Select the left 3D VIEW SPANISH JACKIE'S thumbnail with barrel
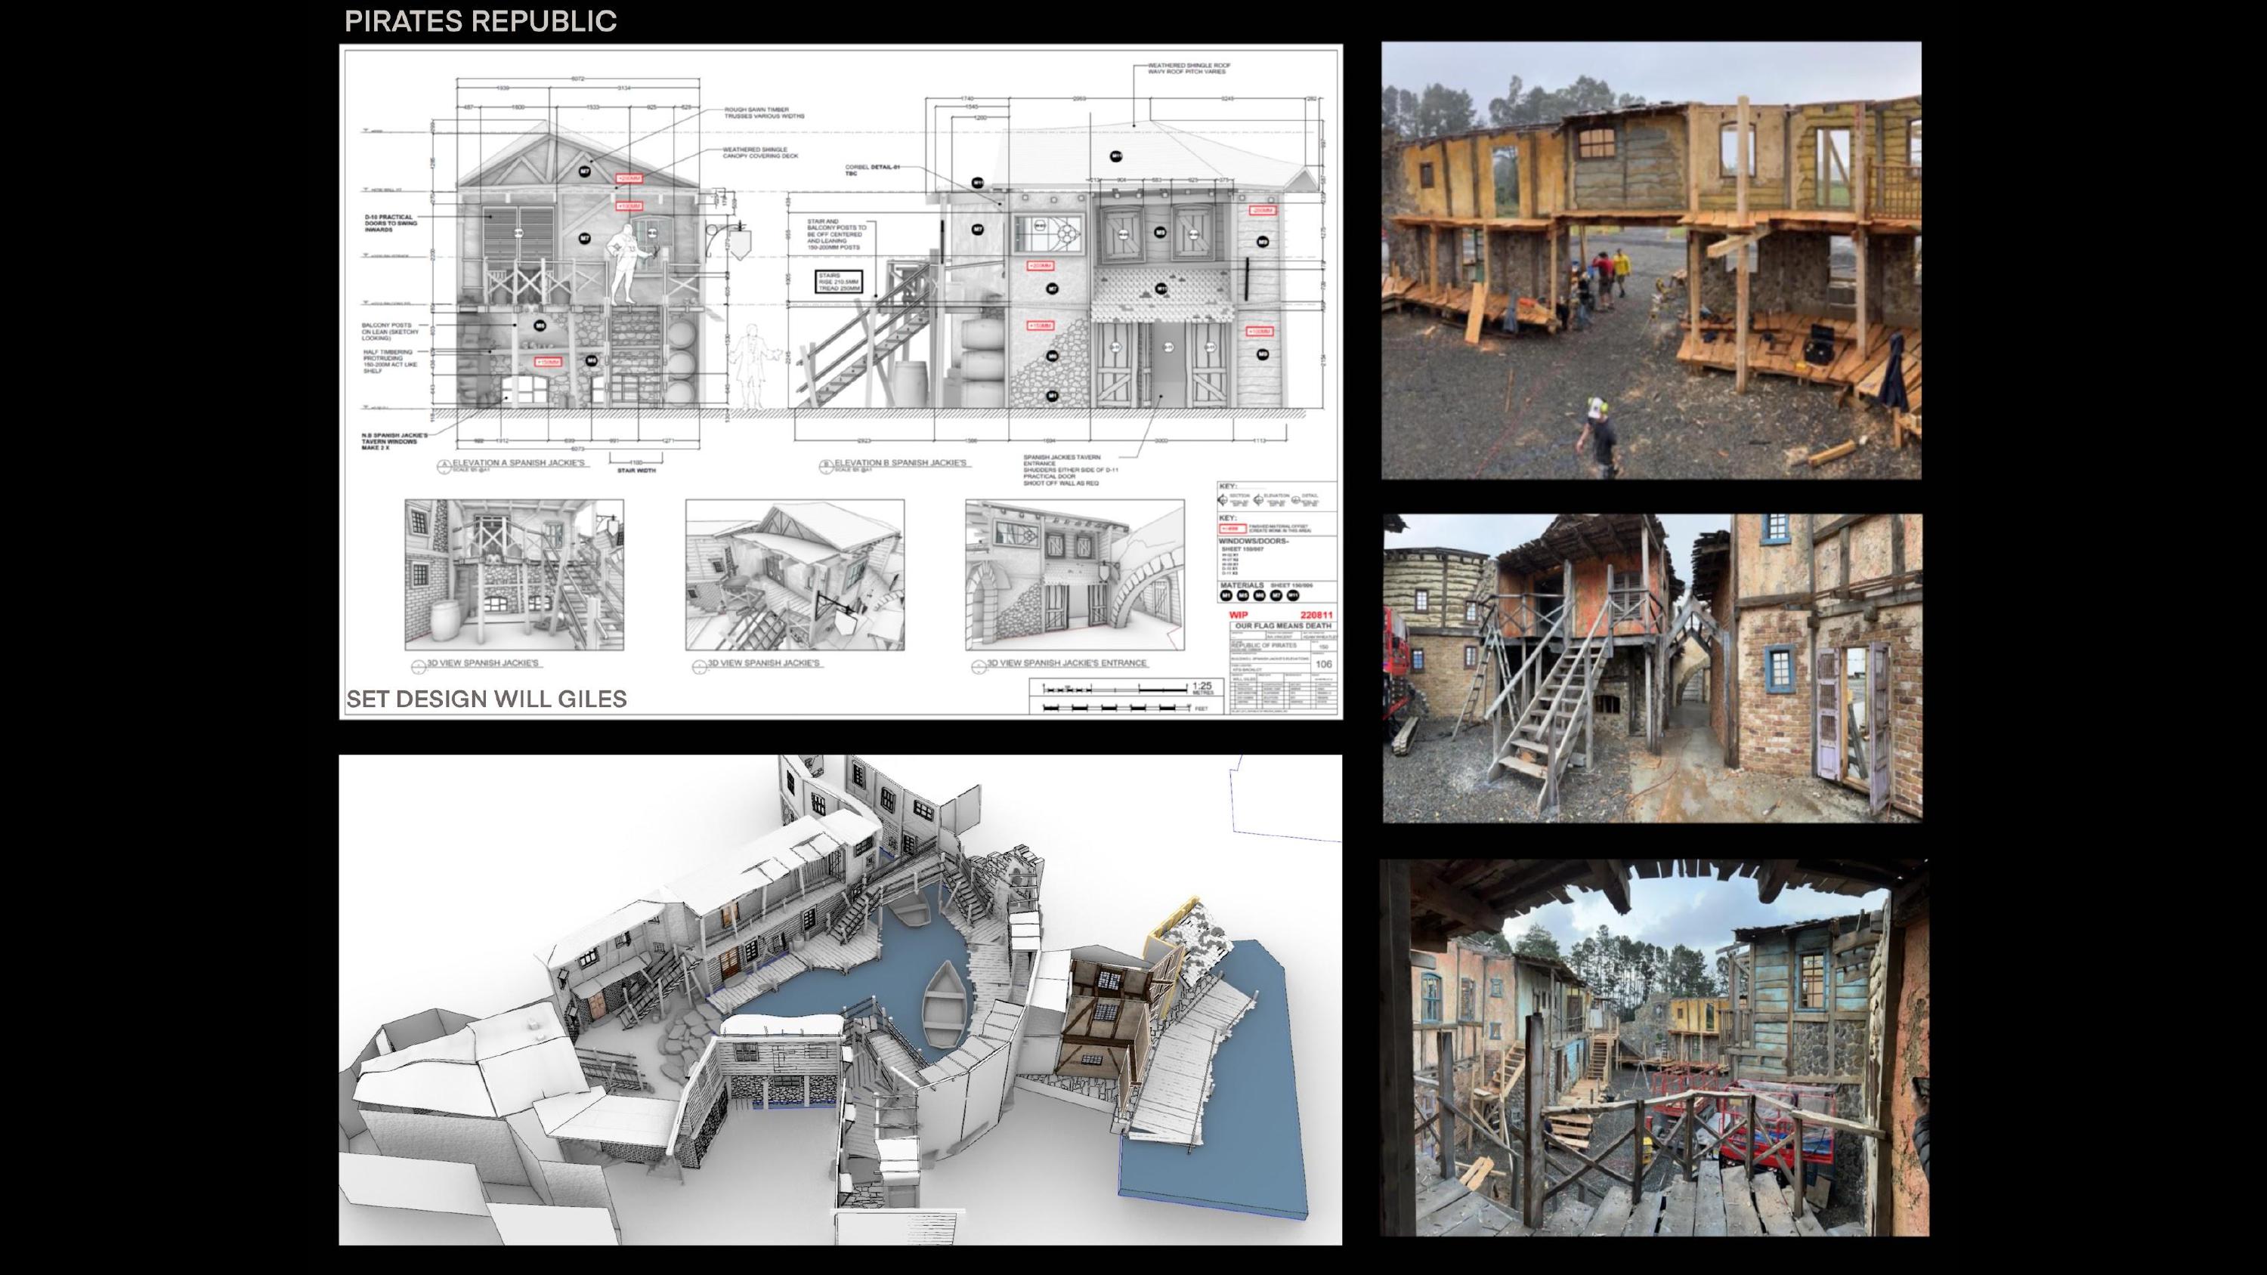The width and height of the screenshot is (2267, 1275). point(514,575)
